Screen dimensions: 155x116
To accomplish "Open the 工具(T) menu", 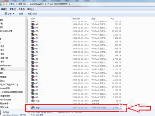I will pos(22,9).
